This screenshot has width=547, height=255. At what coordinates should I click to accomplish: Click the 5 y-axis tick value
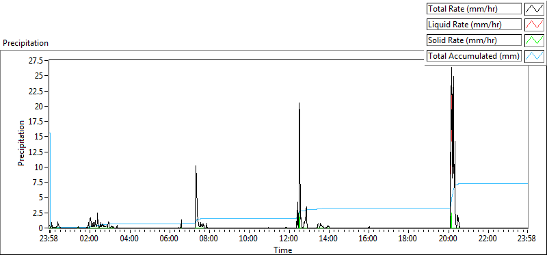[41, 198]
